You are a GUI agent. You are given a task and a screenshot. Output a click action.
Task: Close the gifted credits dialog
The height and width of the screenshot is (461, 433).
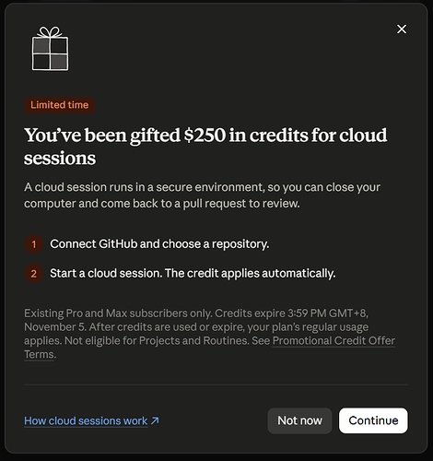pyautogui.click(x=402, y=30)
